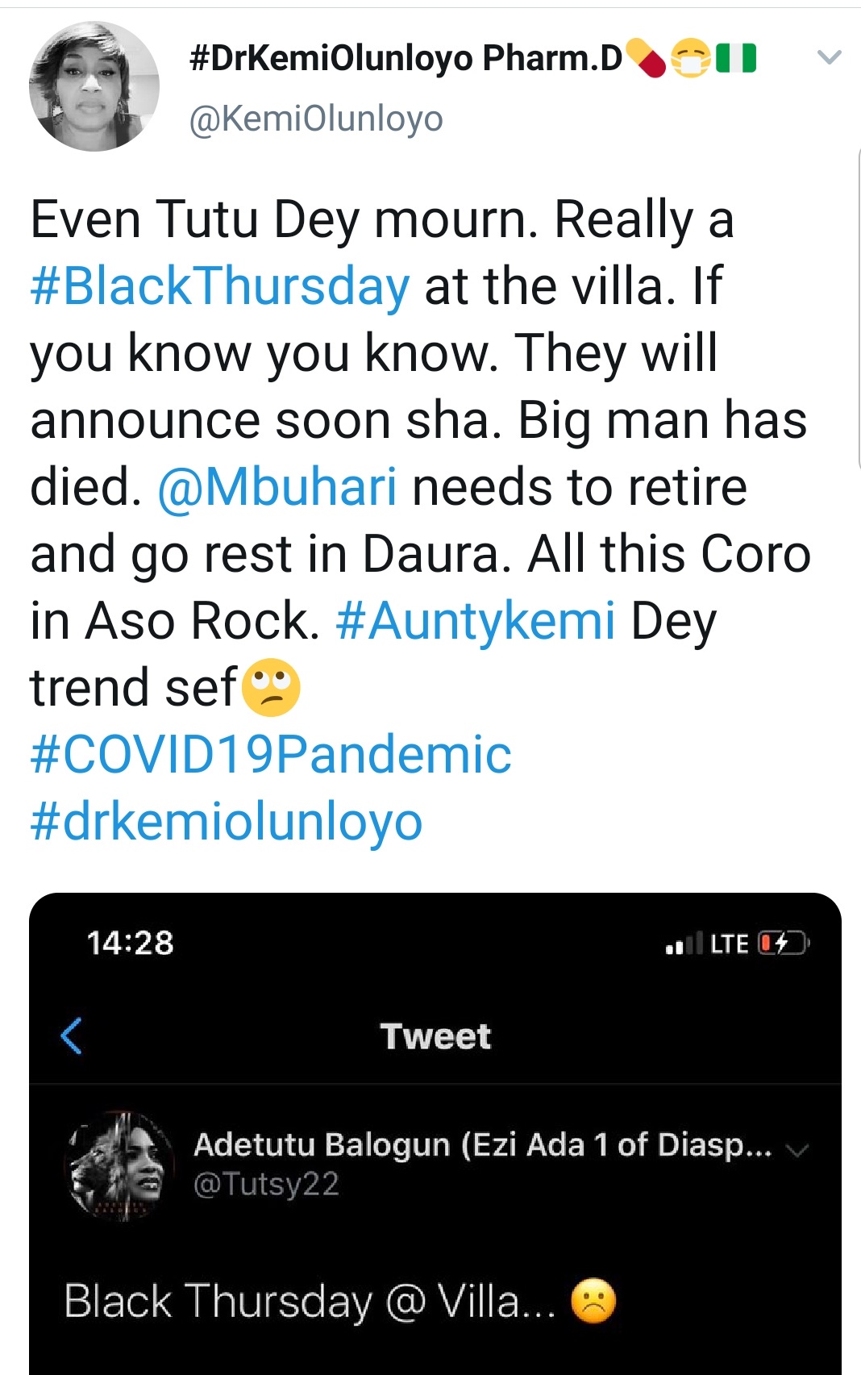The image size is (861, 1375).
Task: Open the #Auntykemi hashtag
Action: 476,622
